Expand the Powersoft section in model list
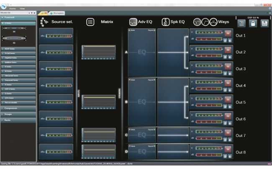 18,17
